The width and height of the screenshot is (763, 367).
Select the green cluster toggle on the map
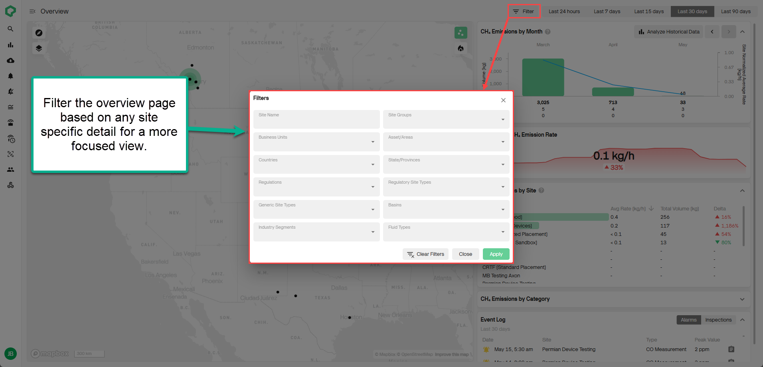[x=461, y=33]
